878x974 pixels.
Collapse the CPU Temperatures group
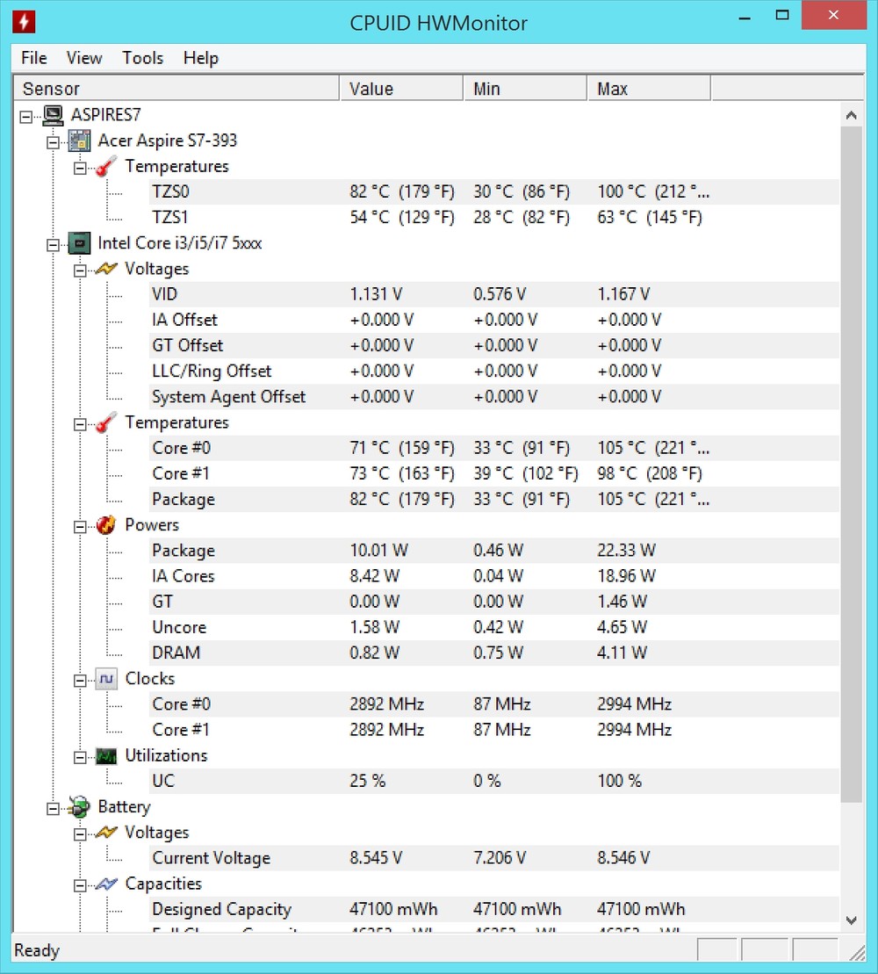[80, 424]
